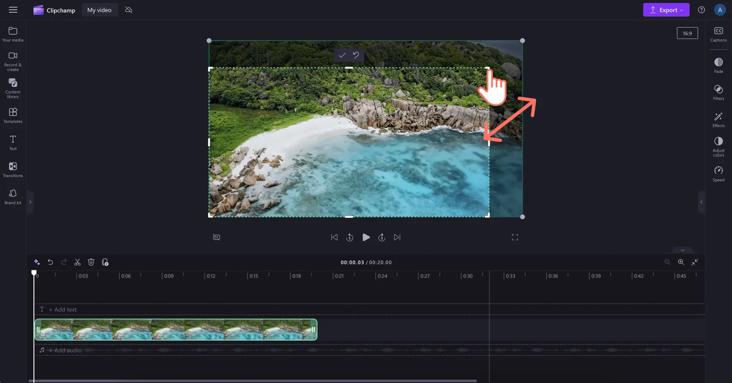This screenshot has height=383, width=732.
Task: Toggle captions off icon below preview
Action: coord(217,237)
